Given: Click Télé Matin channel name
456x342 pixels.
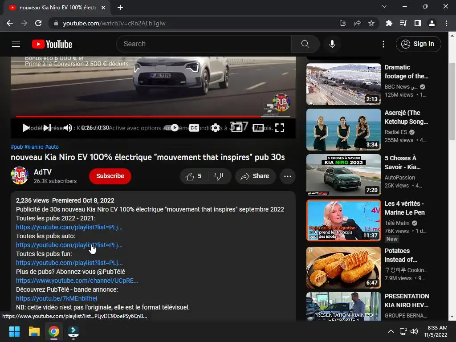Looking at the screenshot, I should pyautogui.click(x=397, y=223).
